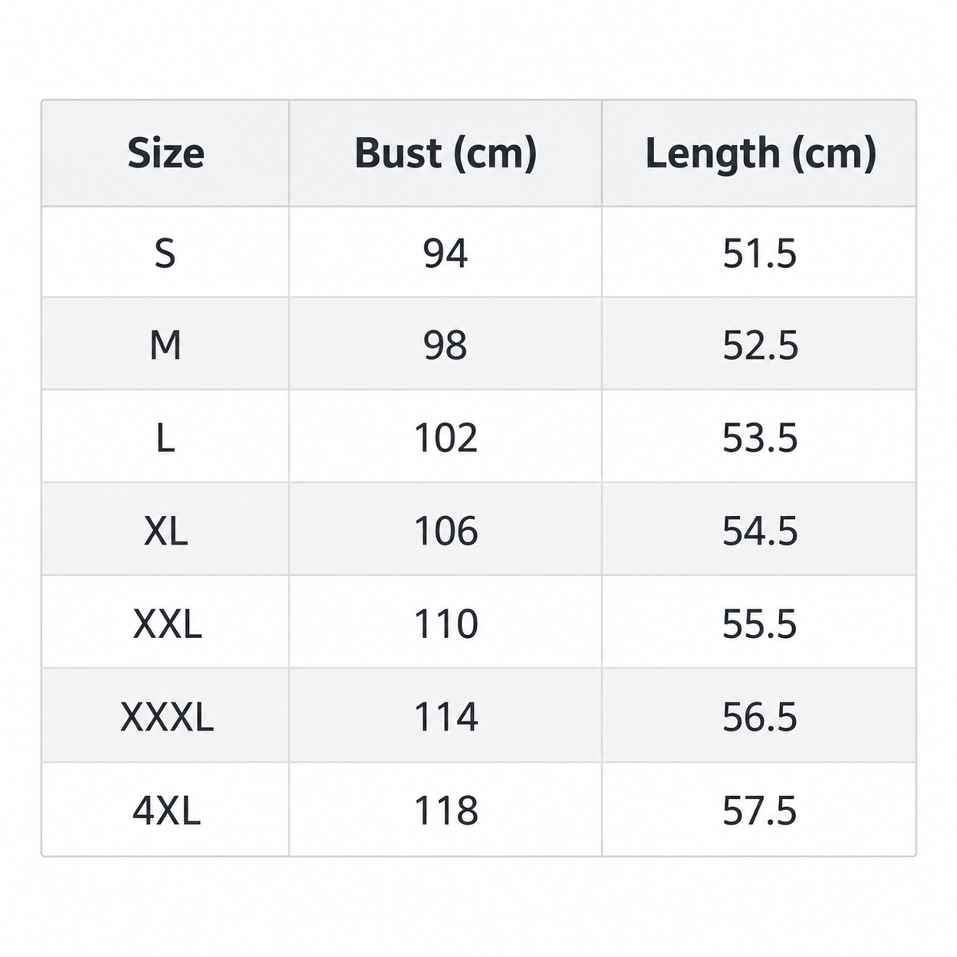The width and height of the screenshot is (957, 957).
Task: Click bust value 98
Action: 445,345
